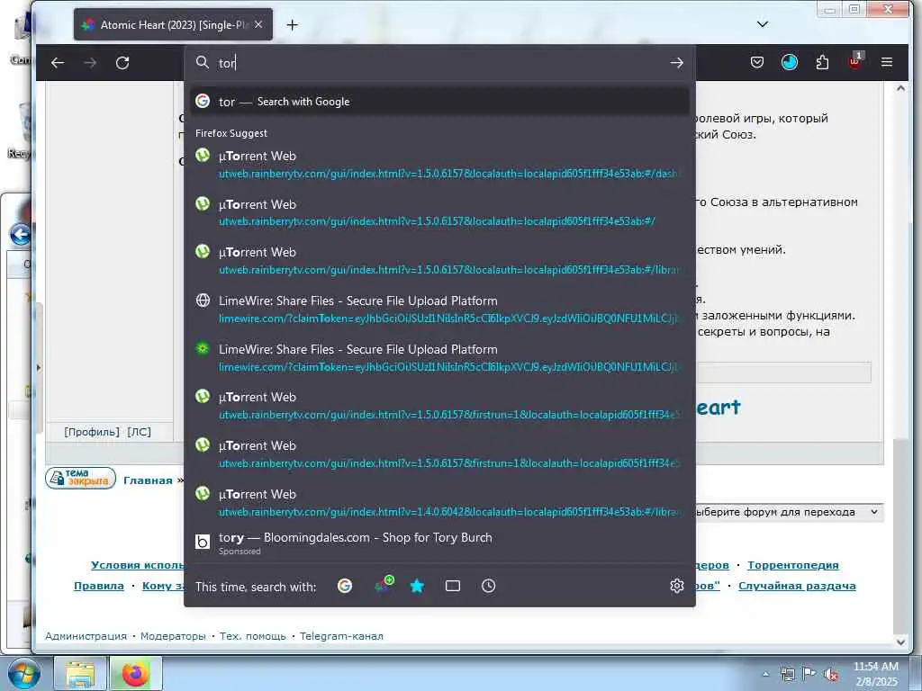Viewport: 922px width, 691px height.
Task: Open the Windows Start button
Action: 23,675
